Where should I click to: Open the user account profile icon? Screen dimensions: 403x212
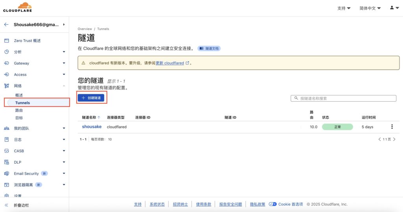pyautogui.click(x=392, y=8)
